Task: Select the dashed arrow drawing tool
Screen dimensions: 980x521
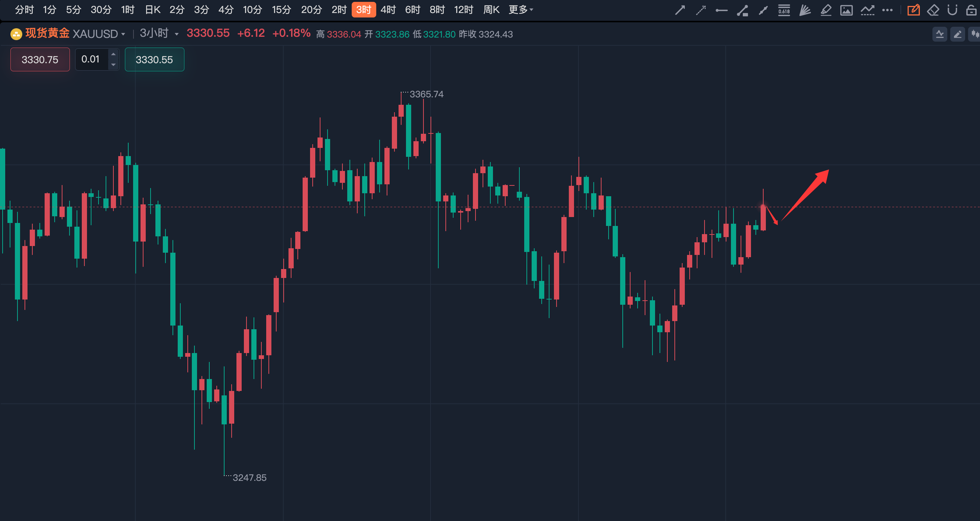Action: (x=700, y=10)
